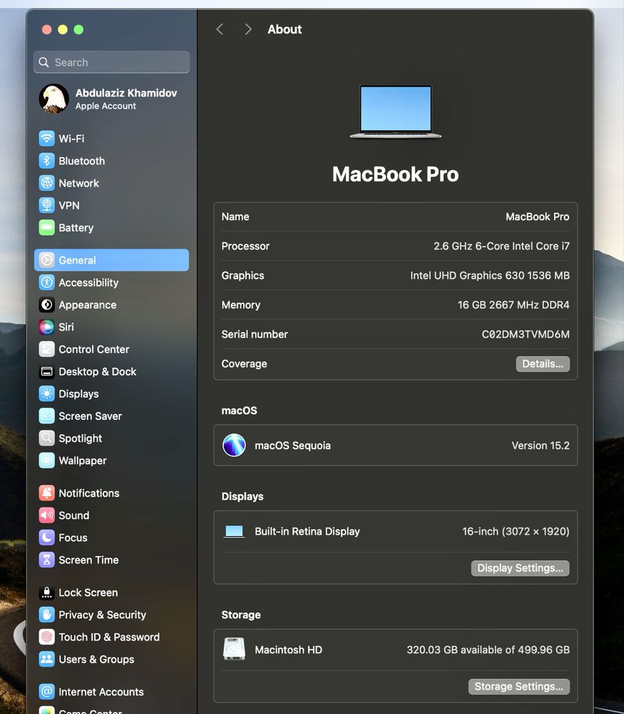
Task: Select the General gear icon
Action: click(46, 260)
